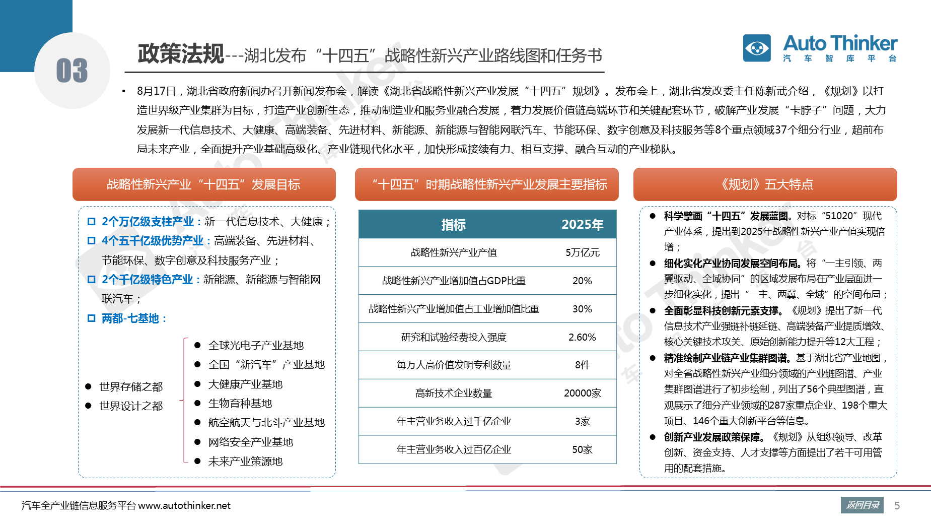Select the 50家 value cell

[x=583, y=449]
